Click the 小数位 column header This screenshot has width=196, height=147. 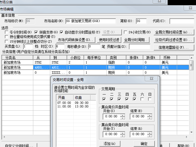point(75,58)
